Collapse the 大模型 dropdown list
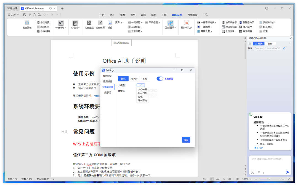The height and width of the screenshot is (186, 298). [x=140, y=85]
